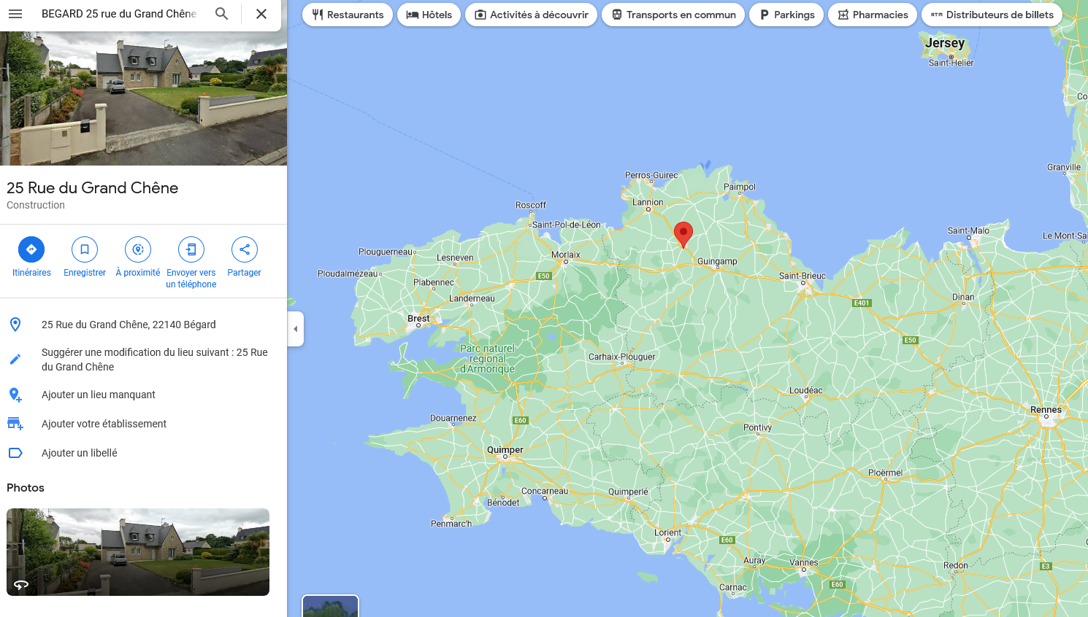This screenshot has width=1088, height=617.
Task: Click the pencil edit suggestion icon
Action: [15, 359]
